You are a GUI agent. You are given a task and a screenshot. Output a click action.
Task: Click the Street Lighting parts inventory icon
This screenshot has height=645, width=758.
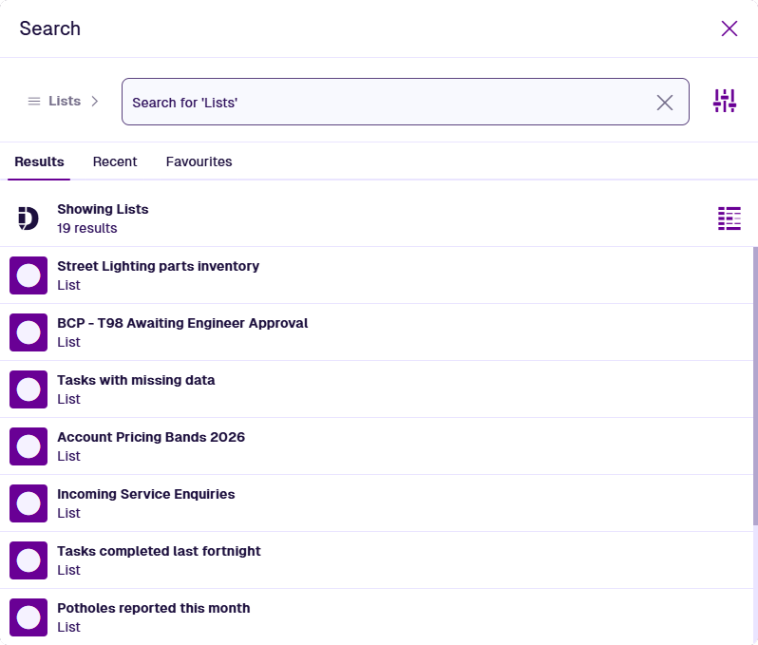click(x=28, y=275)
